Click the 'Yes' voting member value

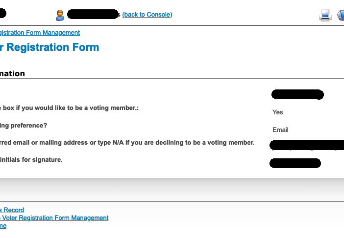coord(277,112)
